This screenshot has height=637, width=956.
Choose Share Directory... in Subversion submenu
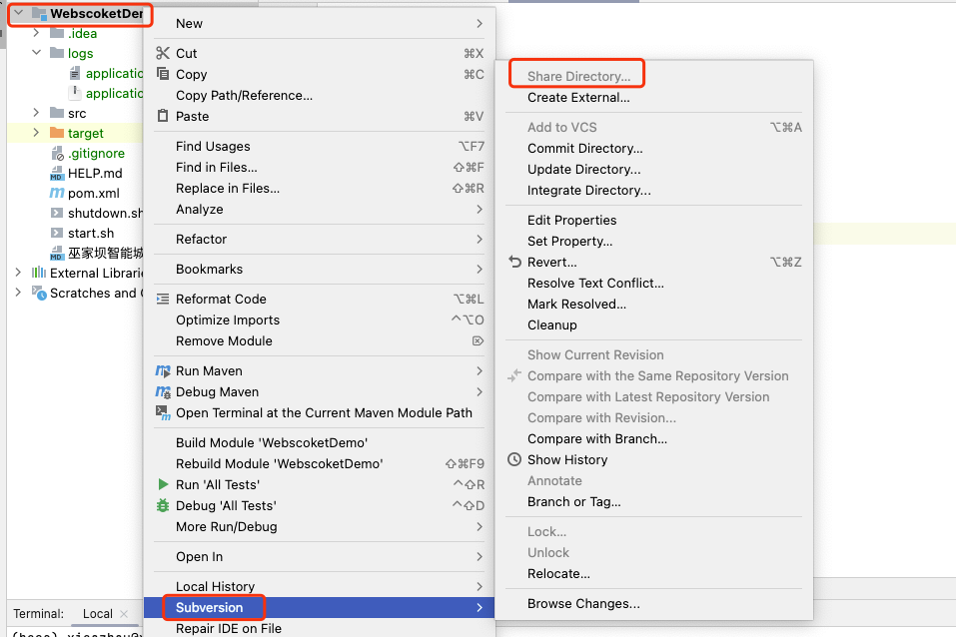(578, 76)
